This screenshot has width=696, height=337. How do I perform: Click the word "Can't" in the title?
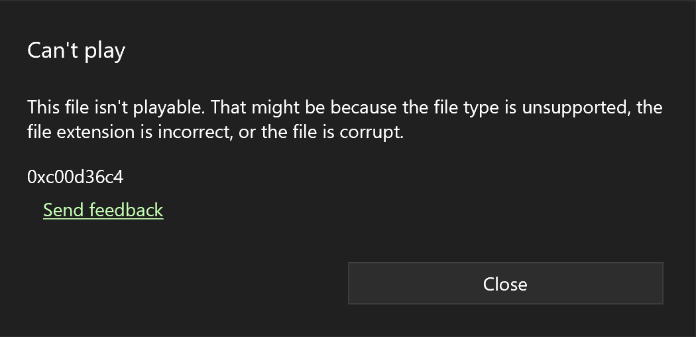coord(50,50)
